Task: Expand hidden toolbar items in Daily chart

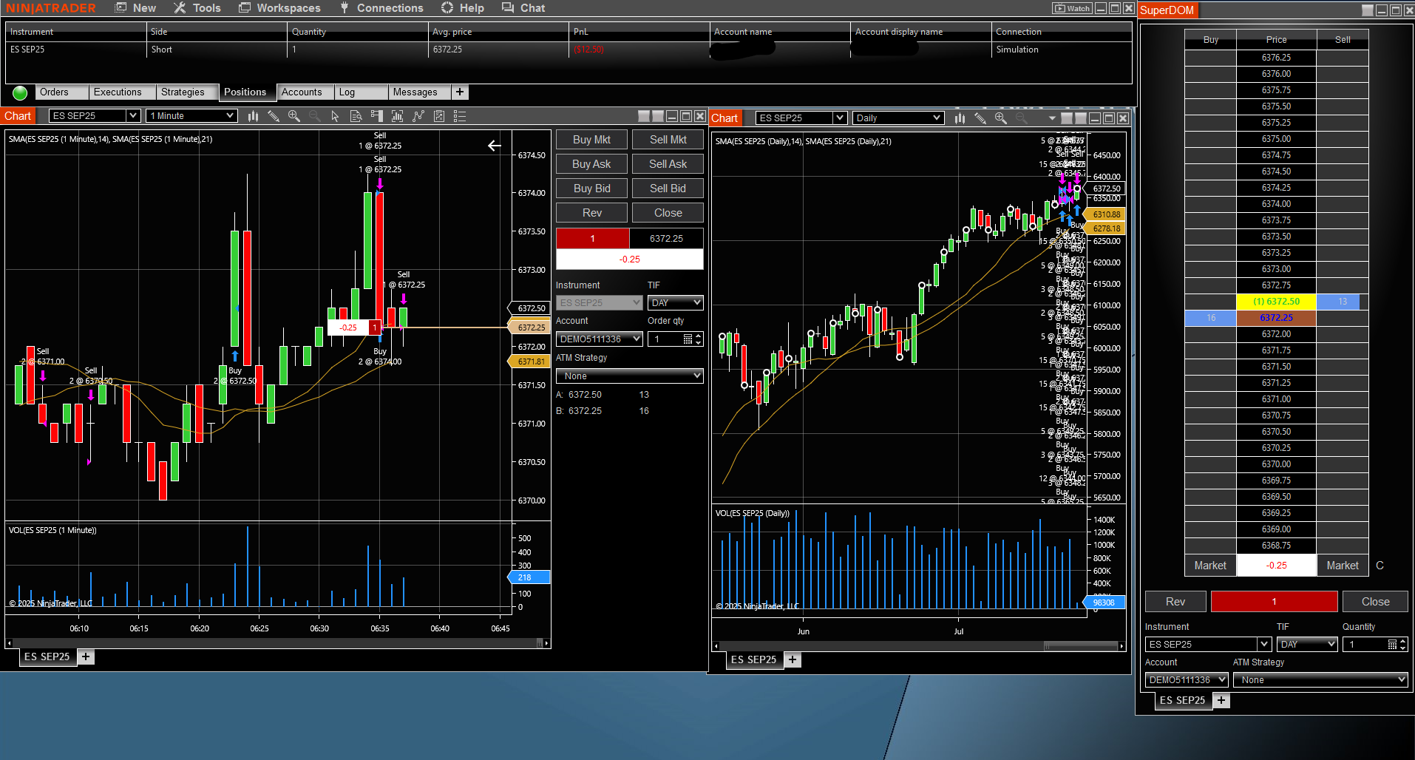Action: (1051, 118)
